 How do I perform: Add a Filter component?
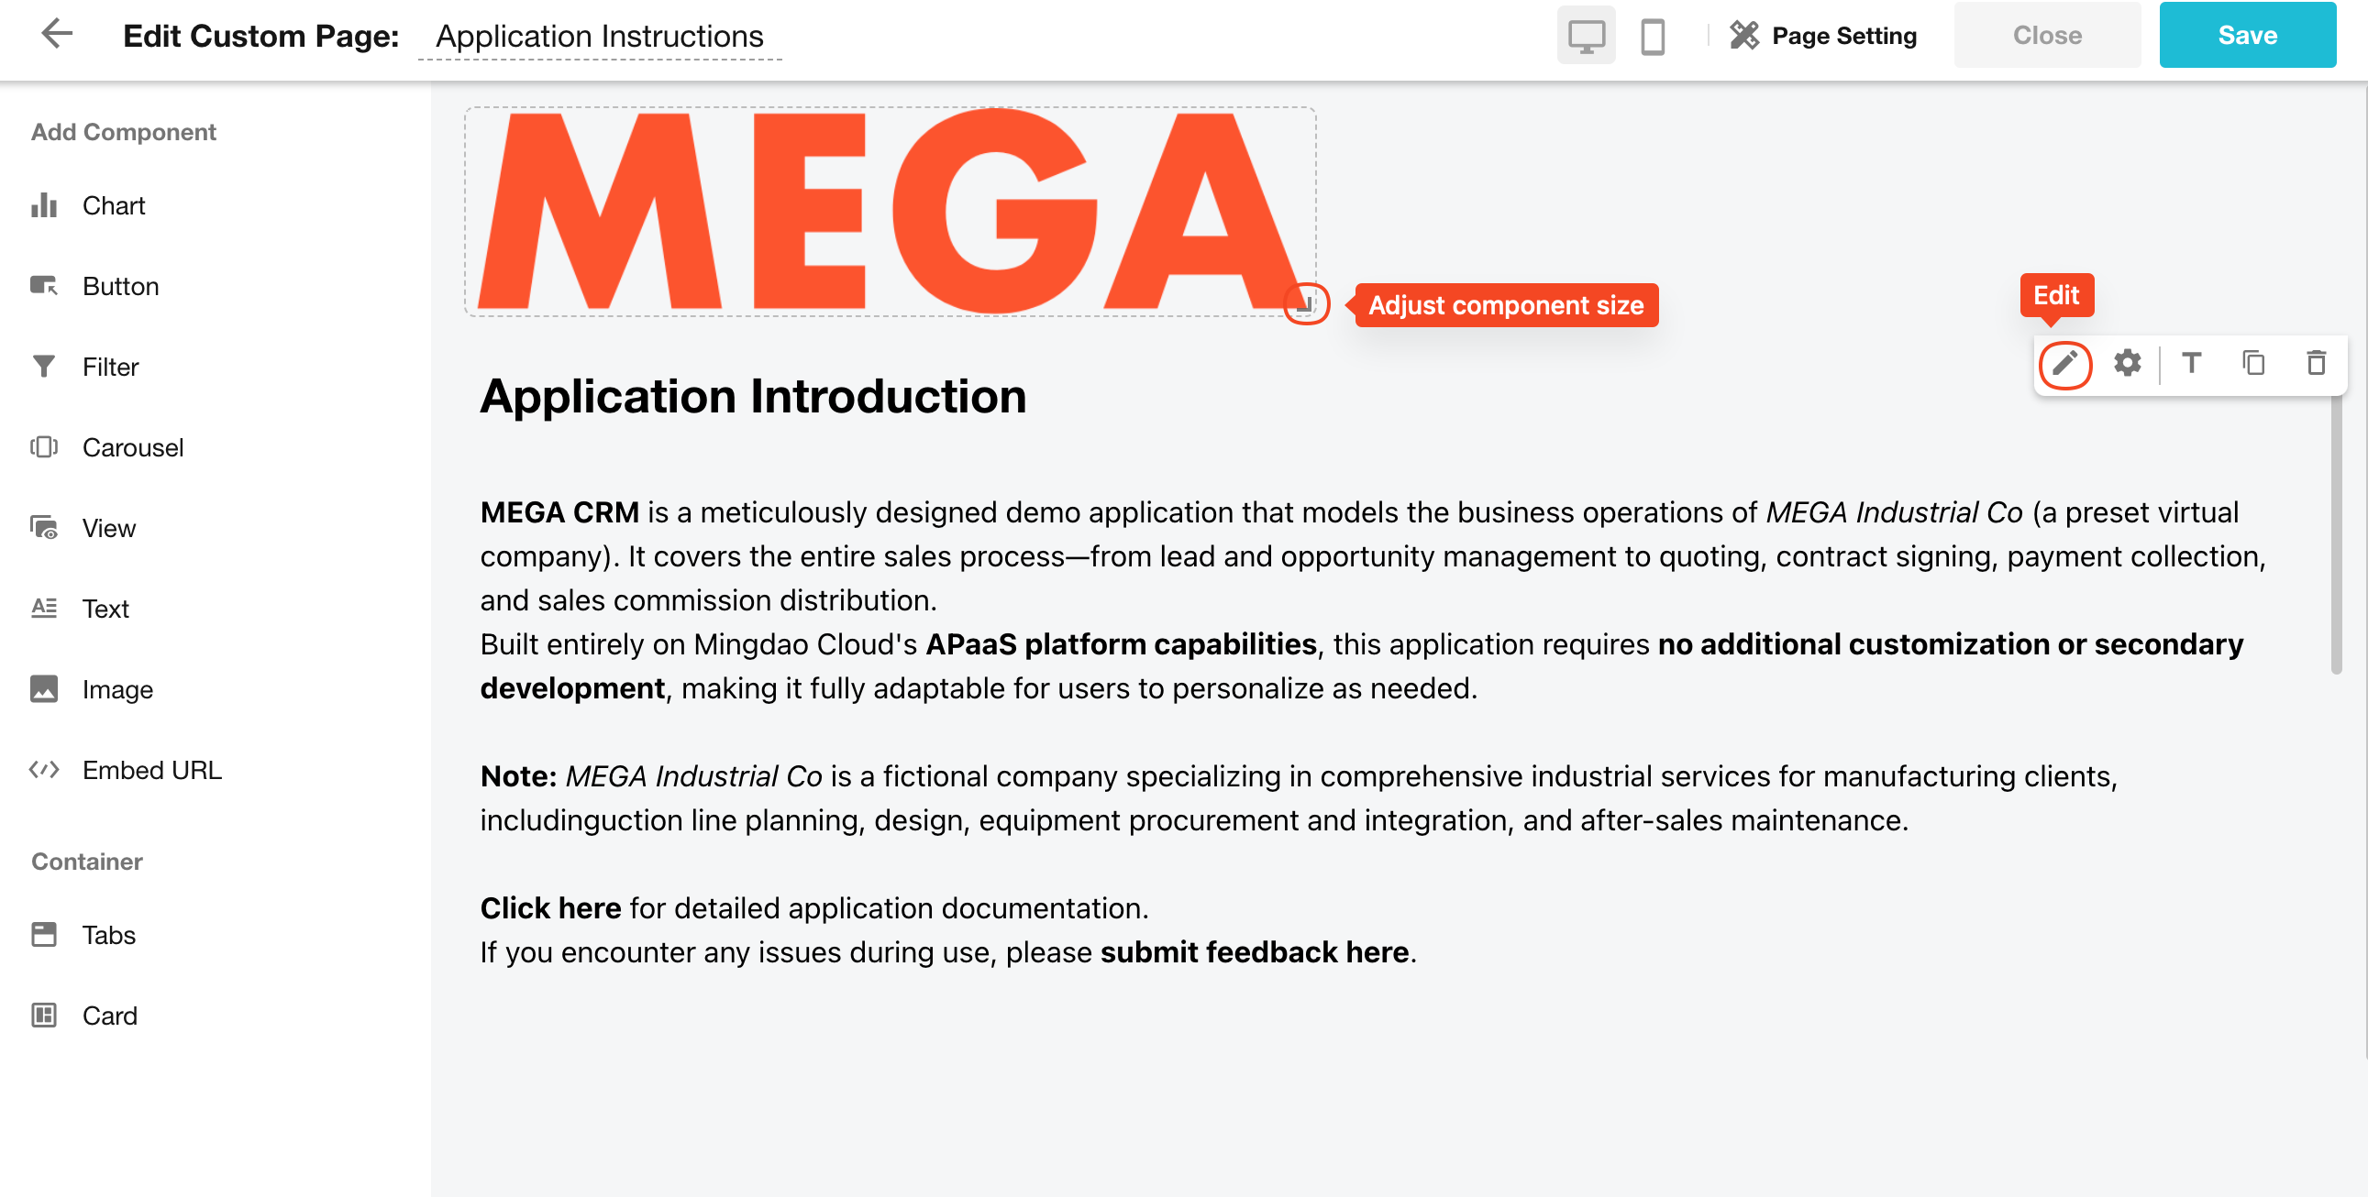coord(109,367)
